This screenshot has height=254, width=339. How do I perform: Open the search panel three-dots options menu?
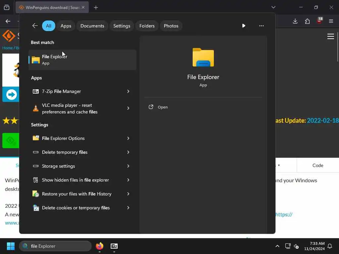(x=262, y=26)
